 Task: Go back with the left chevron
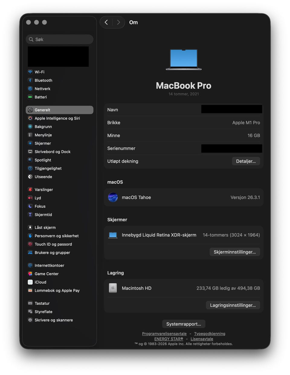point(106,22)
